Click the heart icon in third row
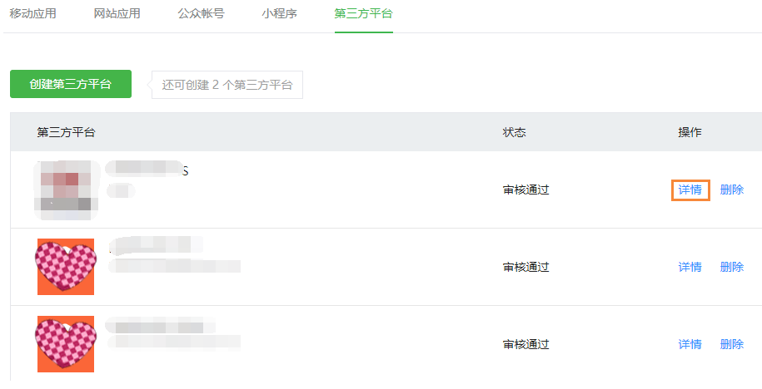 tap(66, 344)
